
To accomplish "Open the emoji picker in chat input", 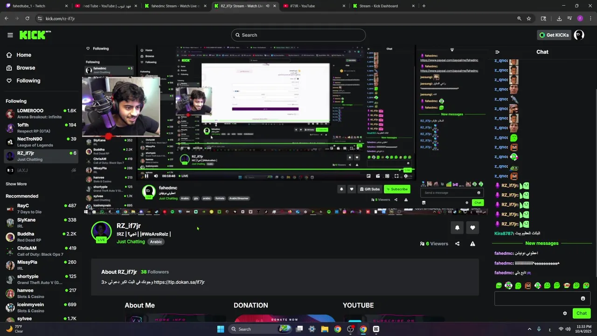I will (x=583, y=299).
